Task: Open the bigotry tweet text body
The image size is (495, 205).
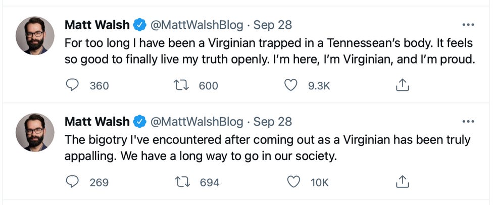Action: click(268, 147)
